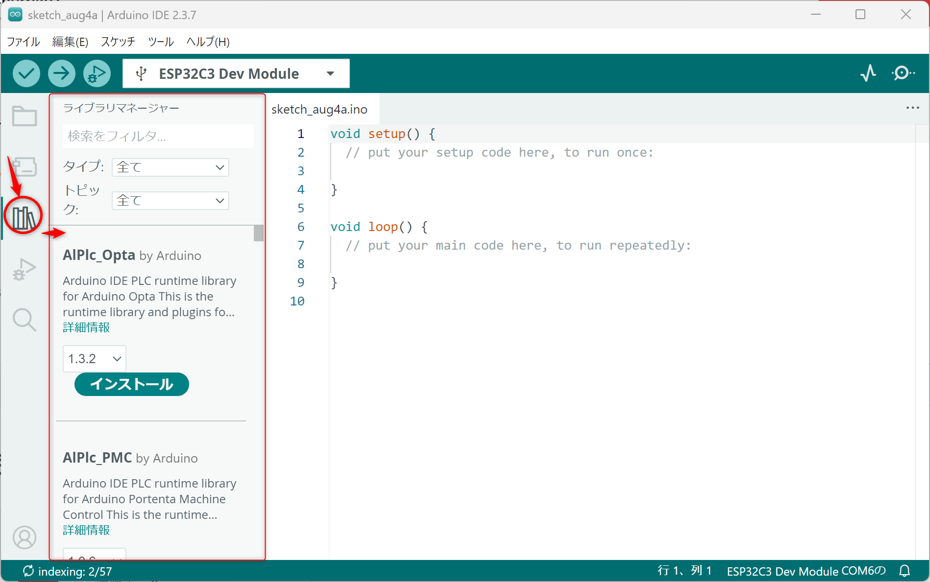The height and width of the screenshot is (582, 930).
Task: Open 詳細情報 link for AlPlc_PMC
Action: tap(86, 530)
